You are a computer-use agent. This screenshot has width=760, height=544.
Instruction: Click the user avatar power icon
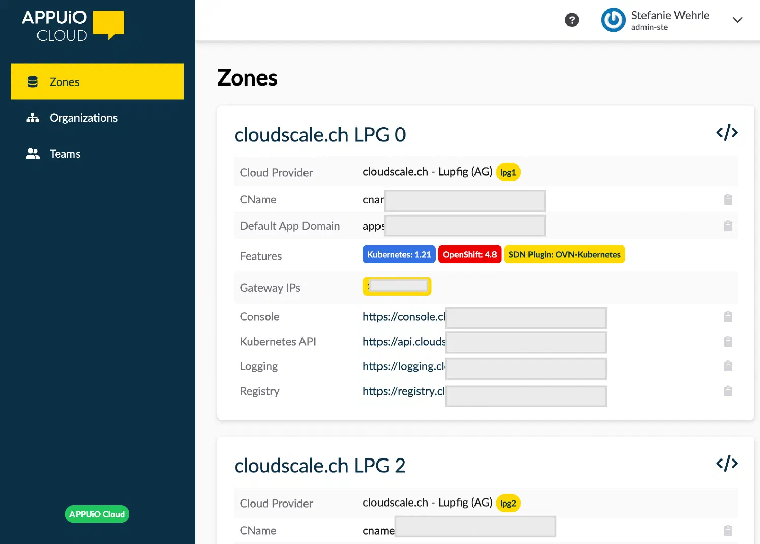point(613,20)
